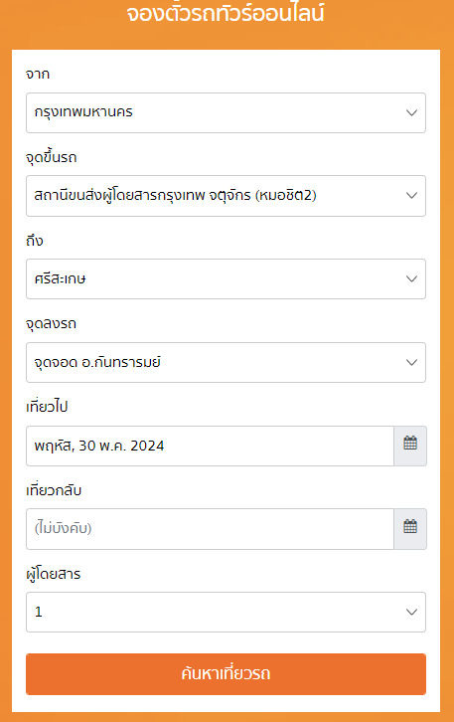
Task: Expand the passenger count chevron
Action: (x=411, y=612)
